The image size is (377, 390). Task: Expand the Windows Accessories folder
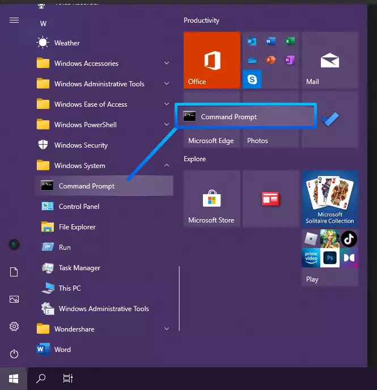coord(104,64)
